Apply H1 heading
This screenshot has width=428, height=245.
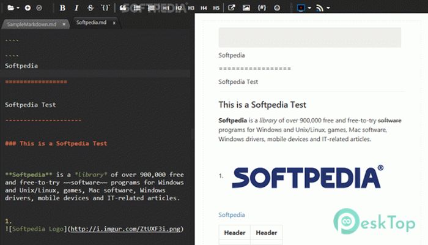[166, 8]
